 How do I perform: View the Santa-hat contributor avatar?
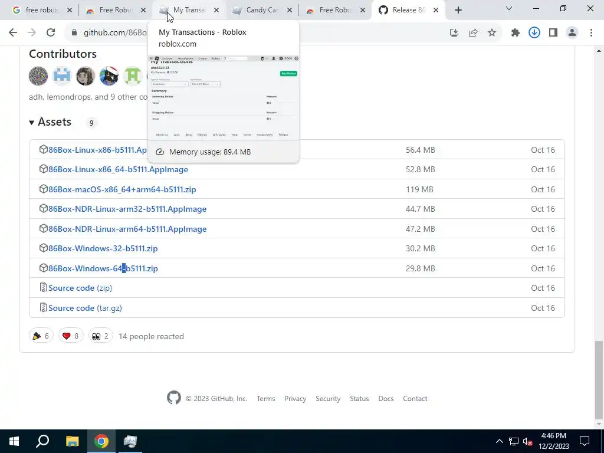click(109, 75)
